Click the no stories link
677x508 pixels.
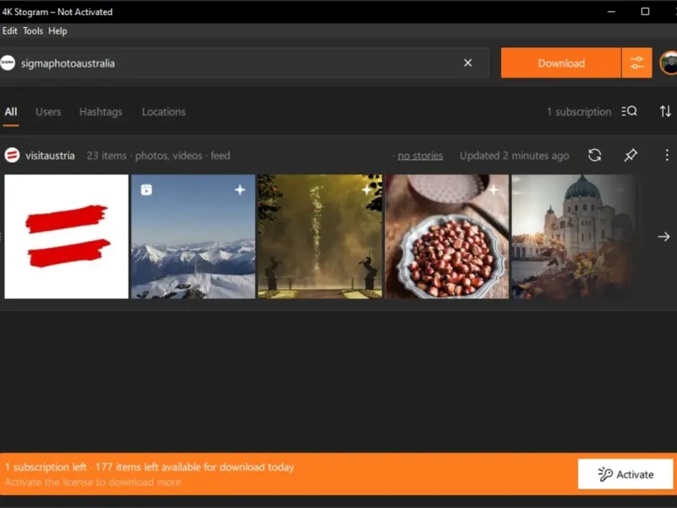click(420, 156)
